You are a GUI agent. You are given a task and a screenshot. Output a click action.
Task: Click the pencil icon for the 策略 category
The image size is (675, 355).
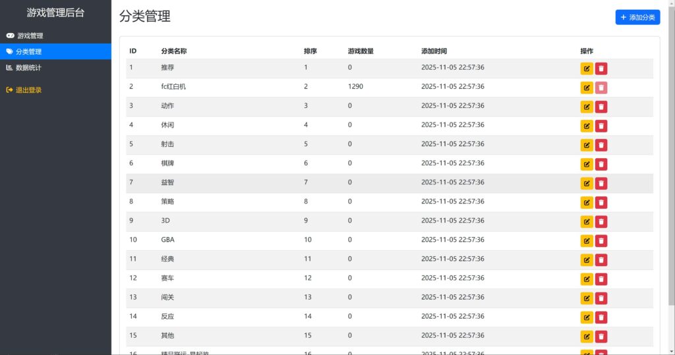tap(587, 202)
